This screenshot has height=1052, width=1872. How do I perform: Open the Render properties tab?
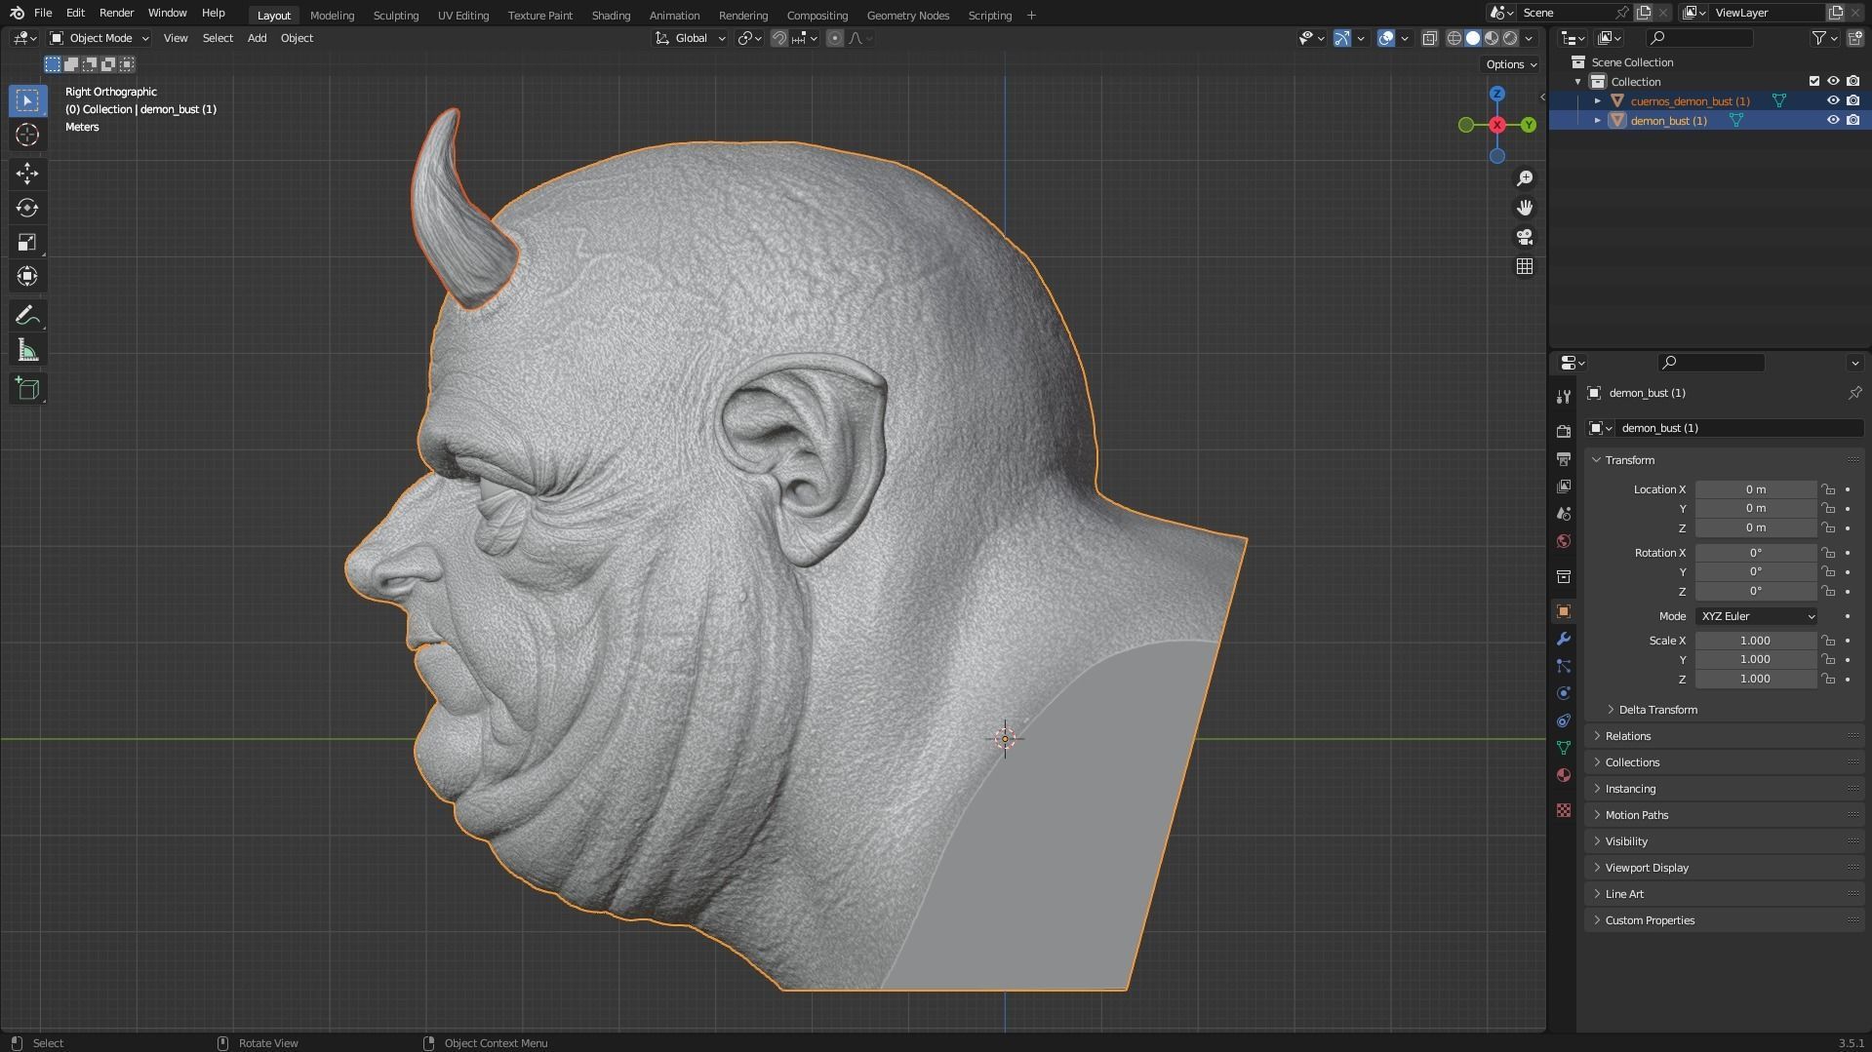point(1564,432)
